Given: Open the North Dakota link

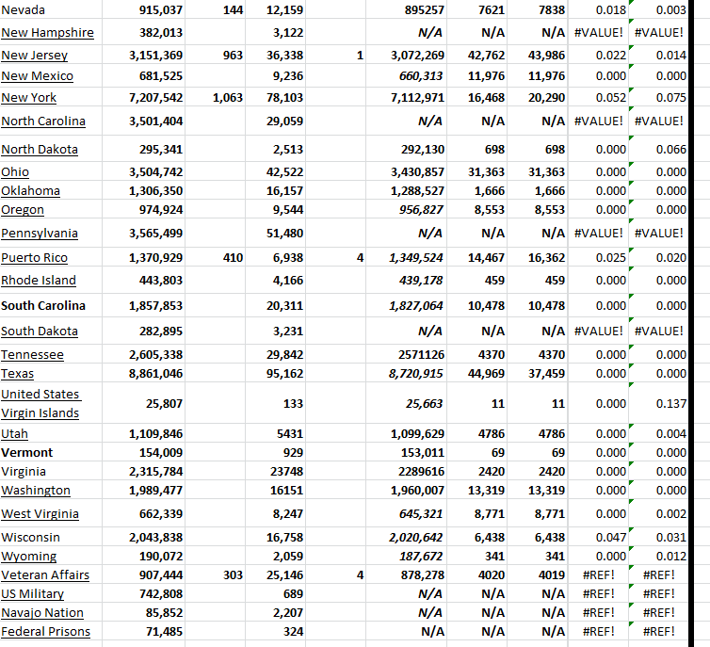Looking at the screenshot, I should (40, 150).
